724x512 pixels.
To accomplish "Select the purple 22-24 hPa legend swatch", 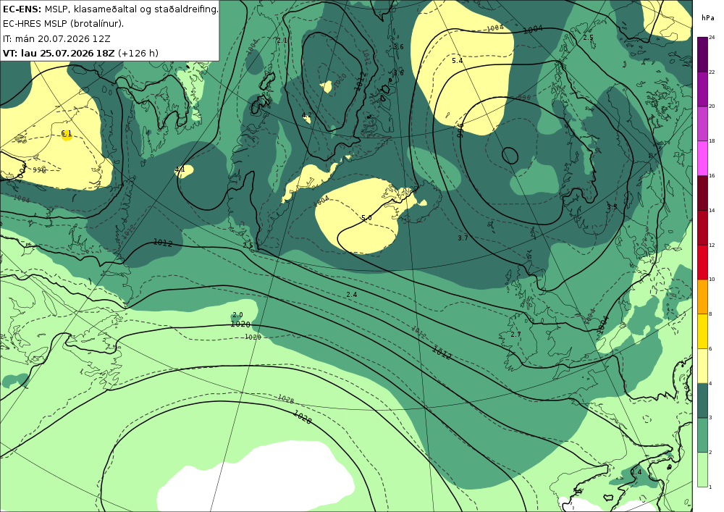I will [702, 54].
